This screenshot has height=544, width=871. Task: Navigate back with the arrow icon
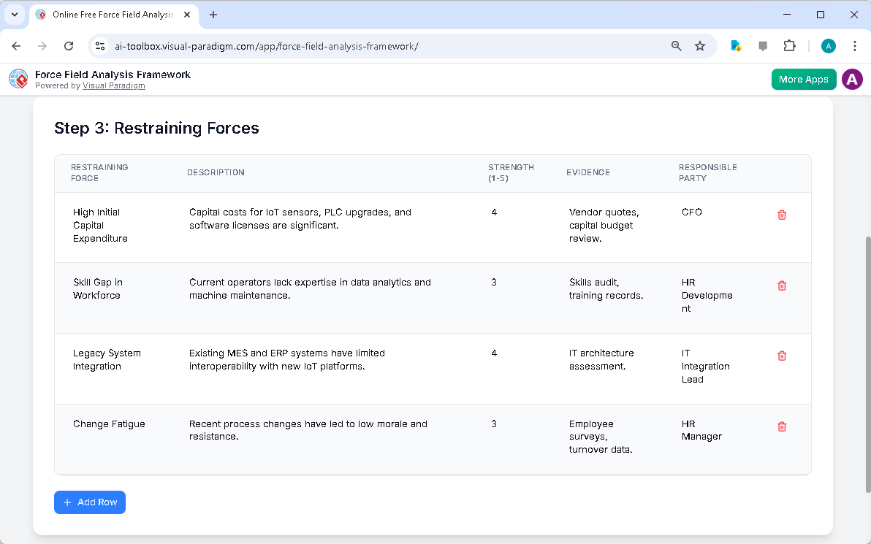tap(16, 45)
